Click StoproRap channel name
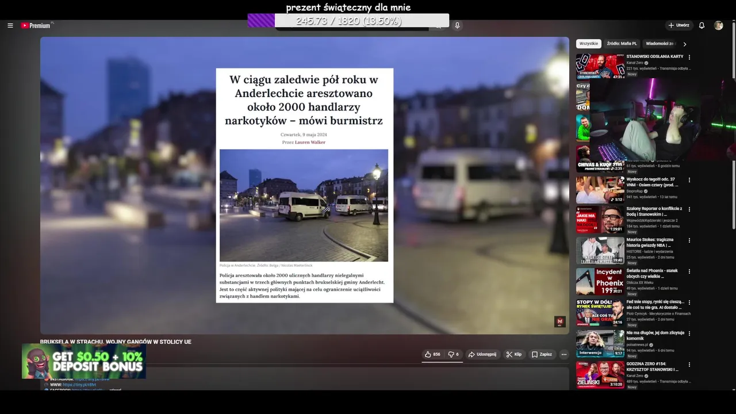 coord(635,191)
